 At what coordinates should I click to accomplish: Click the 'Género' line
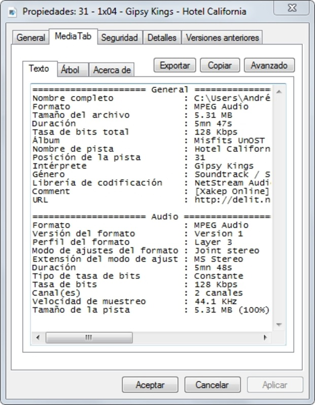151,174
